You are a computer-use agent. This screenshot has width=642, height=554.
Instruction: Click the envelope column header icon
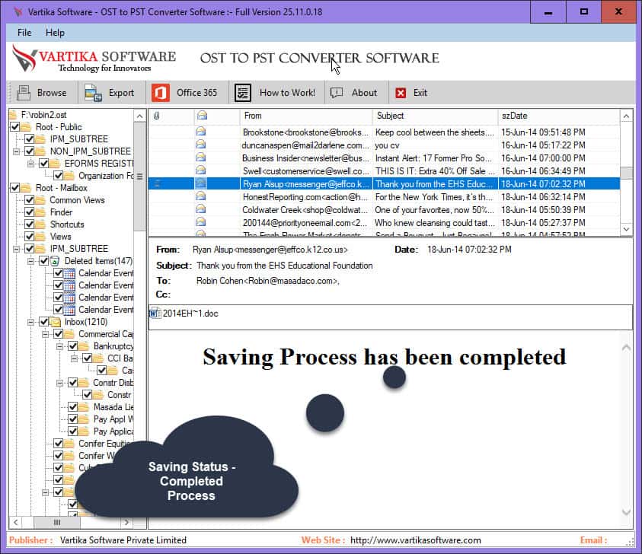[x=202, y=116]
